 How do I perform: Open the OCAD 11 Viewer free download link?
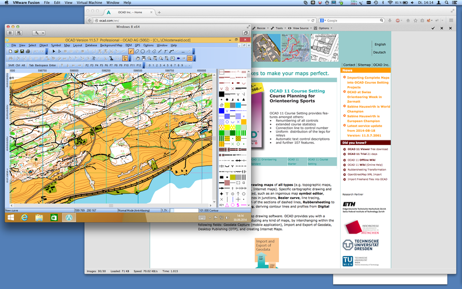click(x=367, y=149)
